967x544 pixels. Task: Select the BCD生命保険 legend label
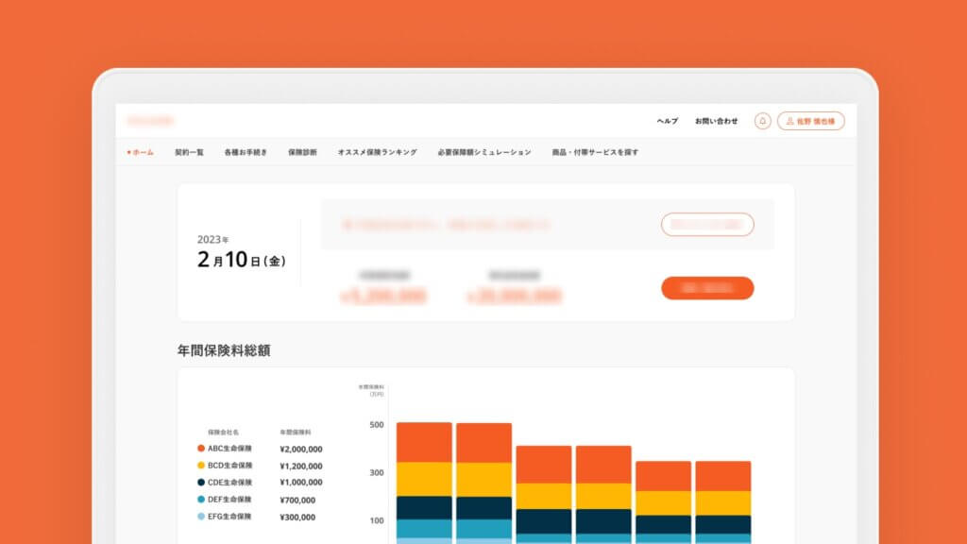pos(229,466)
